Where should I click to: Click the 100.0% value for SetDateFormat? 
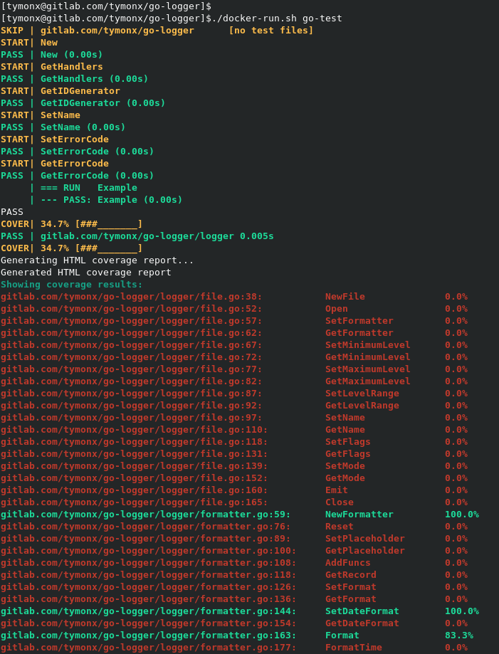pyautogui.click(x=462, y=611)
